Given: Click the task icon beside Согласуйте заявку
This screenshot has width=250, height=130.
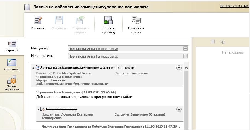Looking at the screenshot, I should pyautogui.click(x=42, y=109).
